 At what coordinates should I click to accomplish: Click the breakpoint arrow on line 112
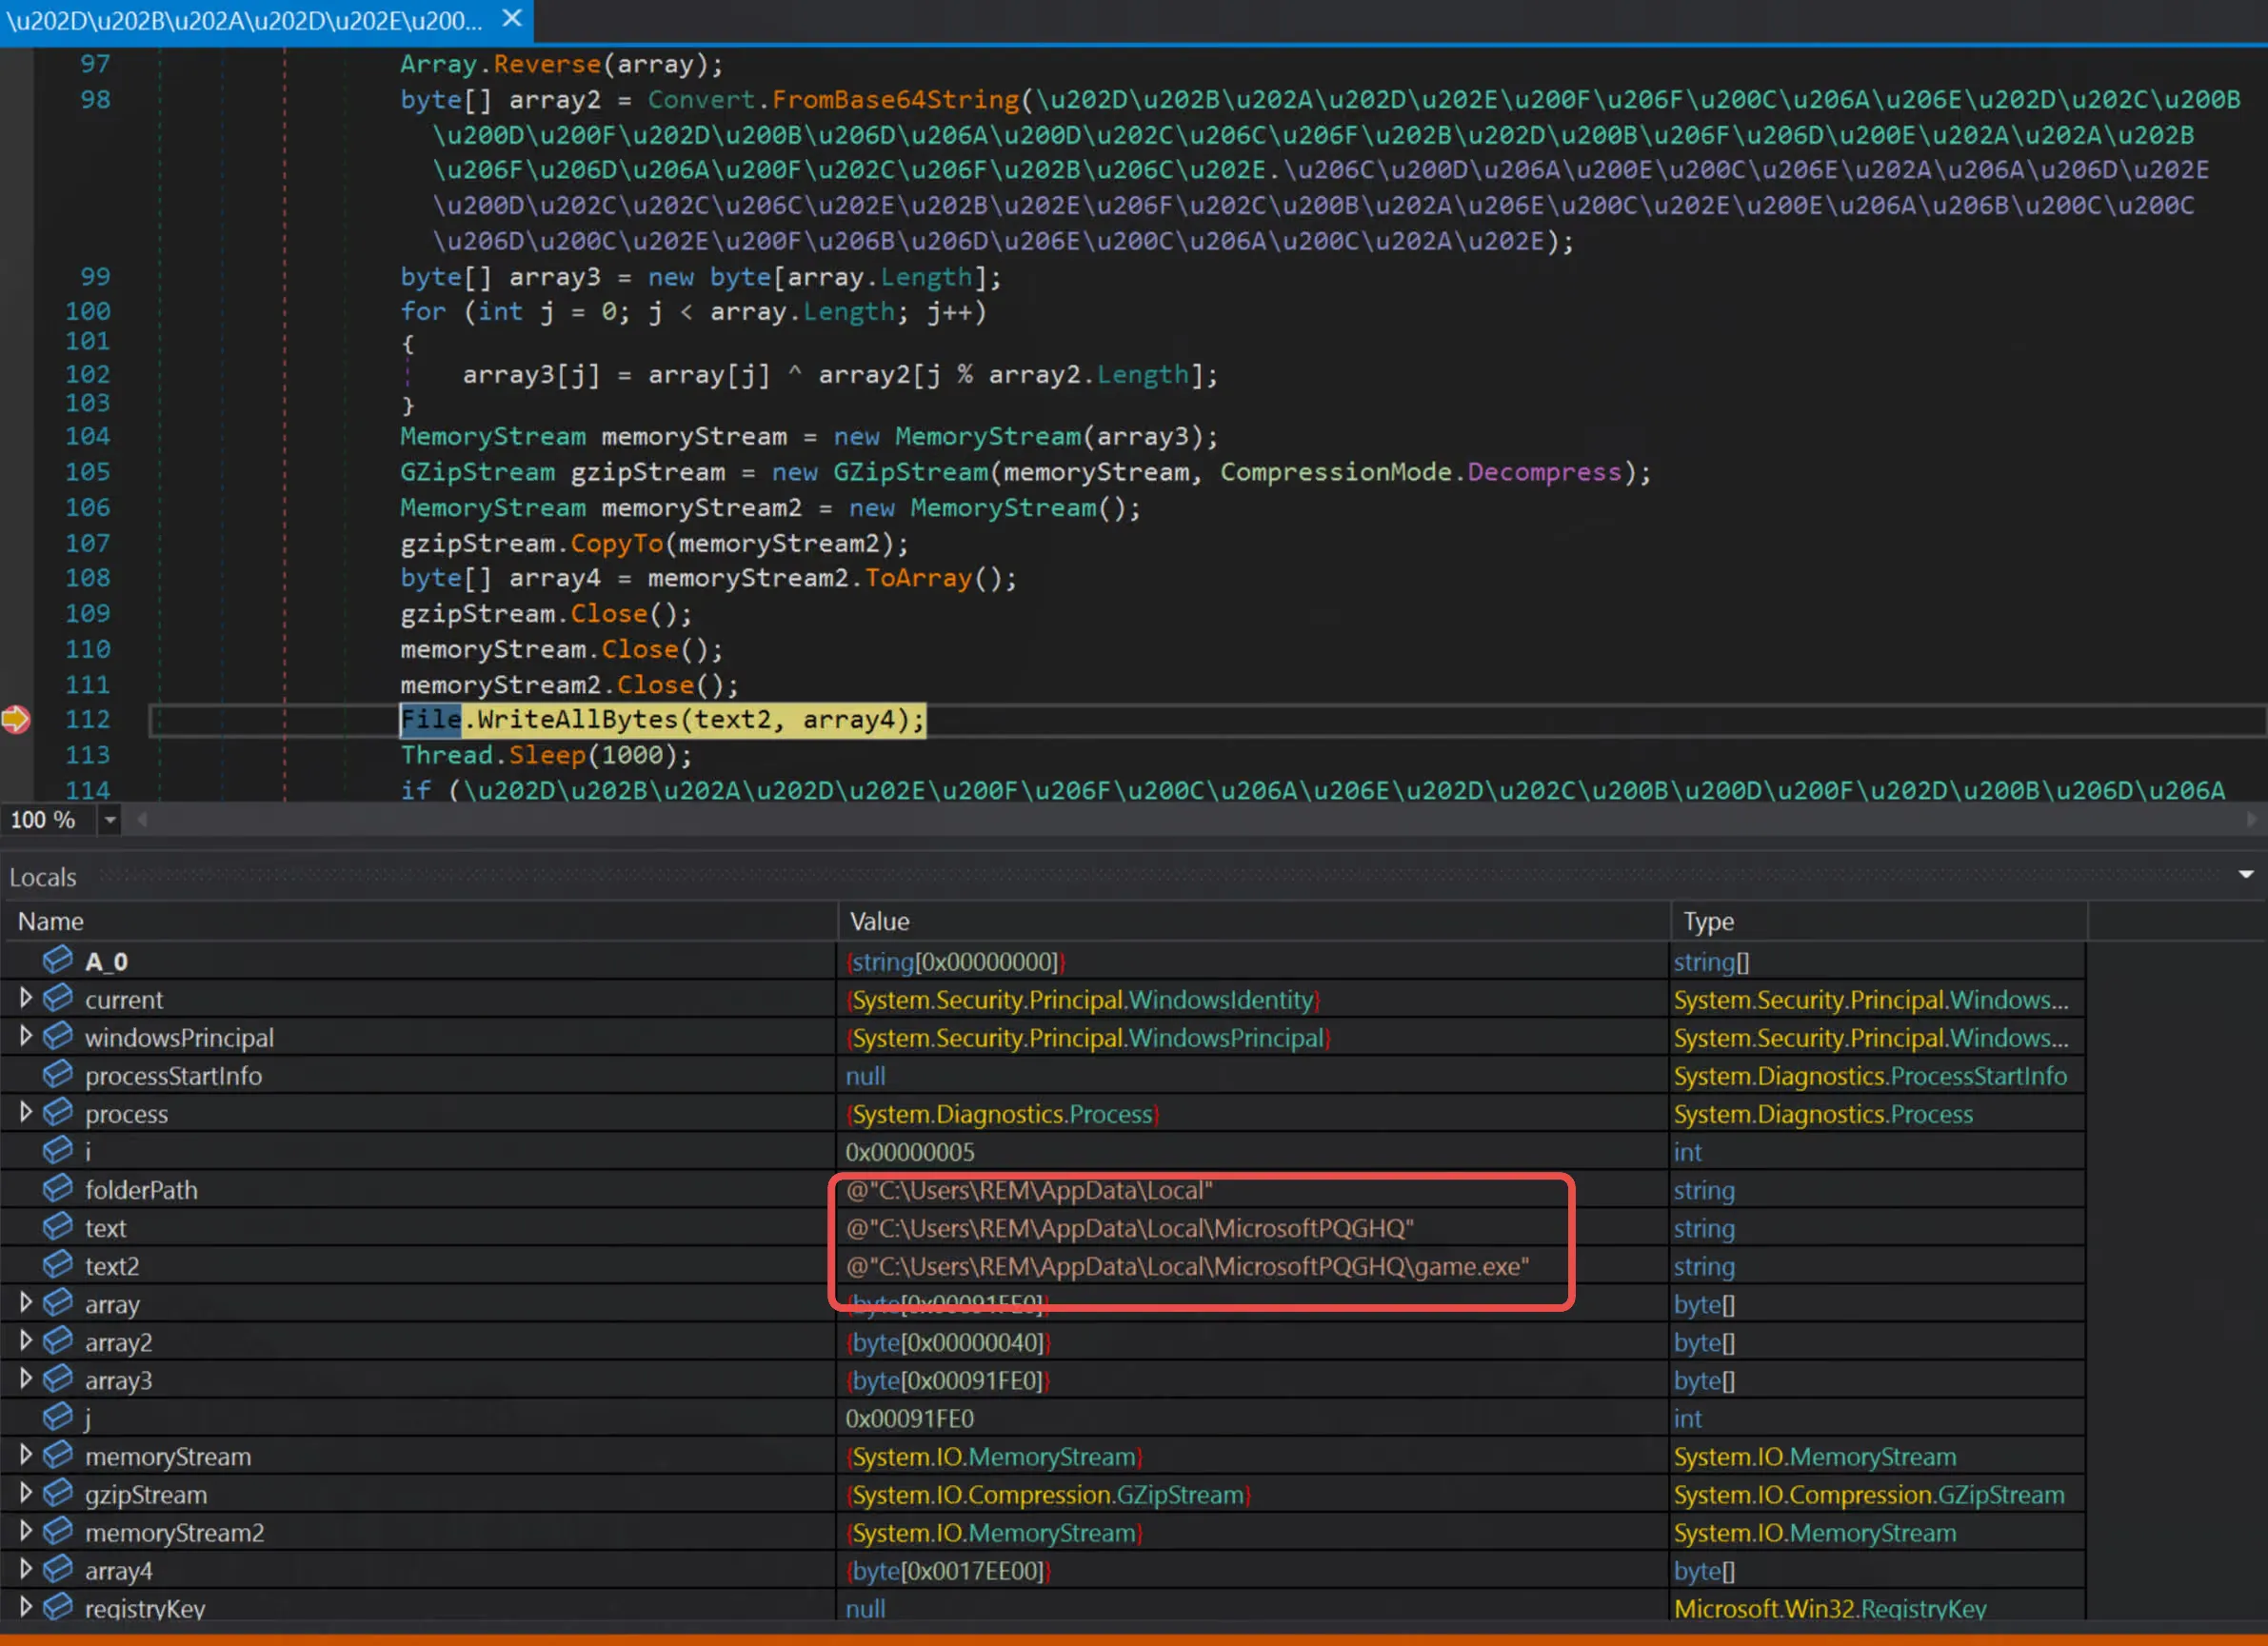click(x=16, y=719)
